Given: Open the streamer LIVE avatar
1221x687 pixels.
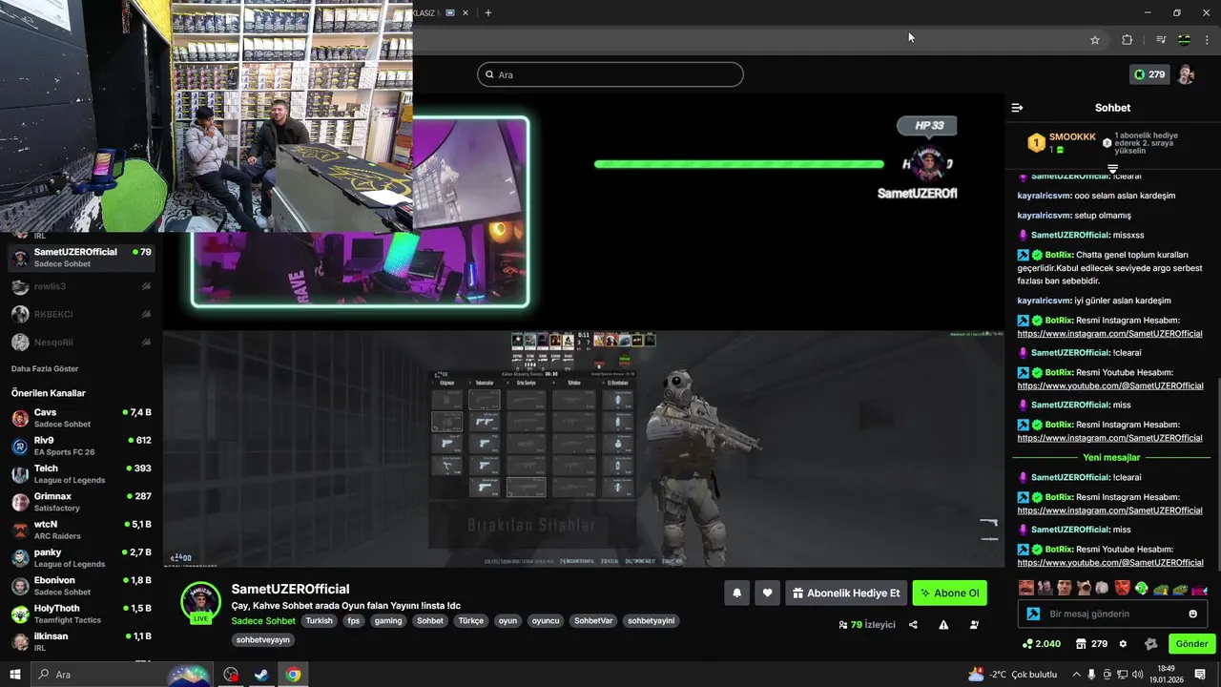Looking at the screenshot, I should (x=200, y=603).
